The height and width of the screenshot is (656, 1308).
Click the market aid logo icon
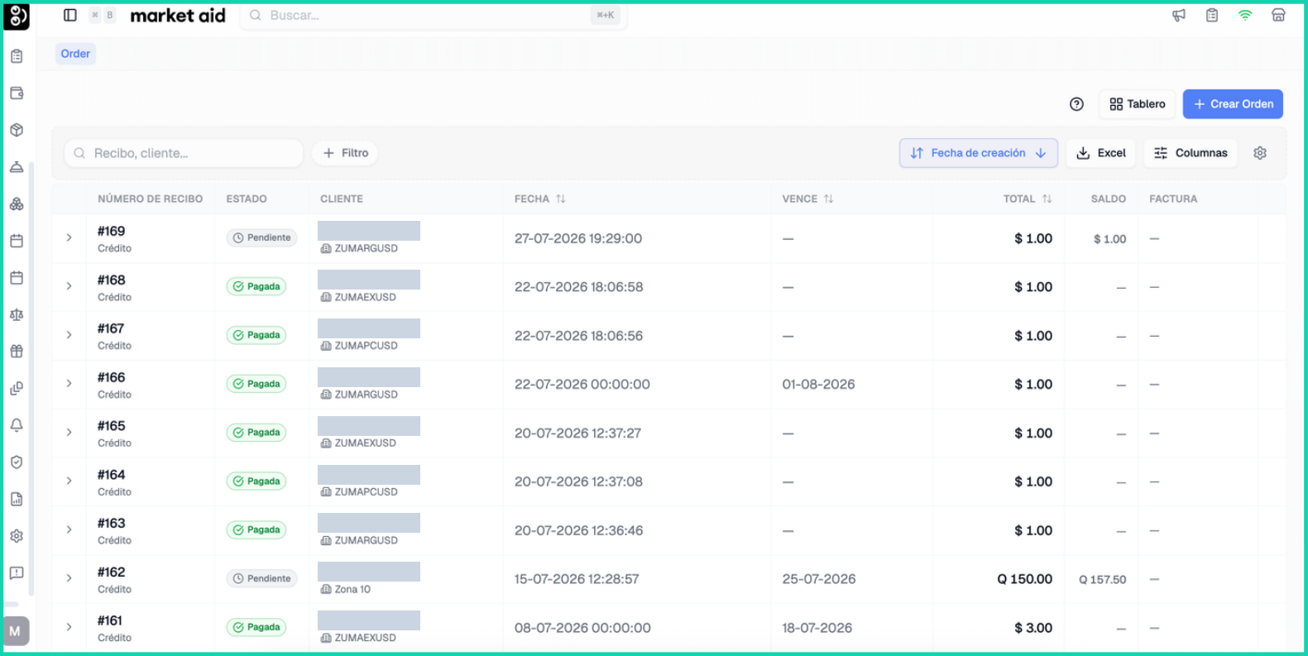point(17,17)
